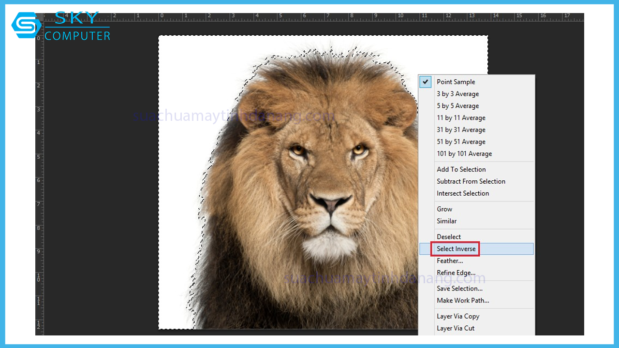The image size is (619, 348).
Task: Choose Layer Via Copy
Action: click(458, 316)
